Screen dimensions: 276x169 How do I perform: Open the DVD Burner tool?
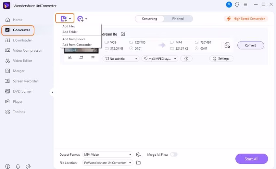(x=19, y=91)
